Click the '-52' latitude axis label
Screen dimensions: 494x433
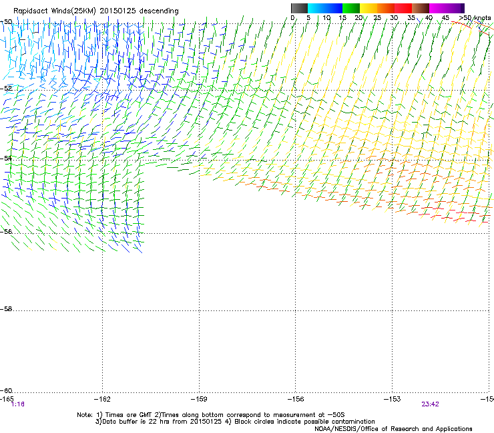(x=6, y=89)
